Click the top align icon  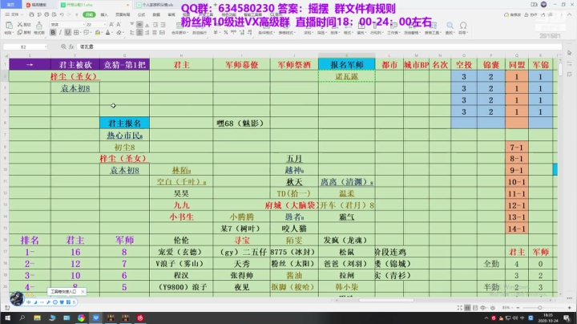tap(131, 24)
